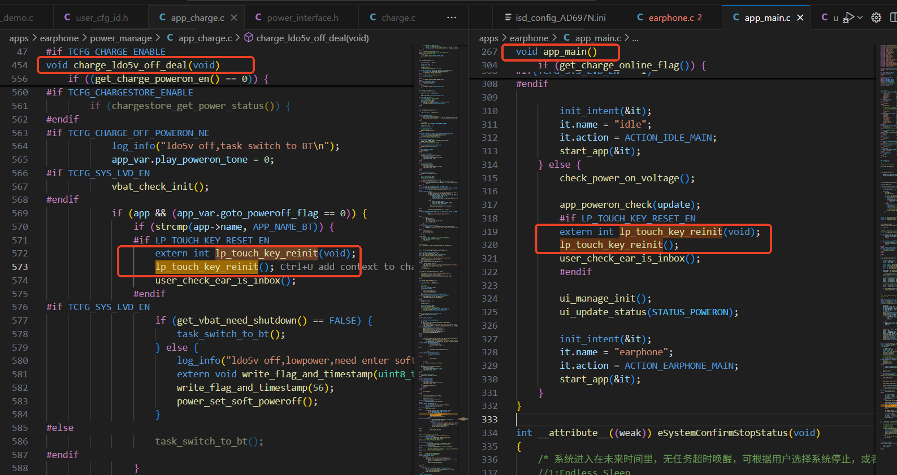The height and width of the screenshot is (475, 897).
Task: Open 'earphone' breadcrumb in left editor
Action: (x=59, y=38)
